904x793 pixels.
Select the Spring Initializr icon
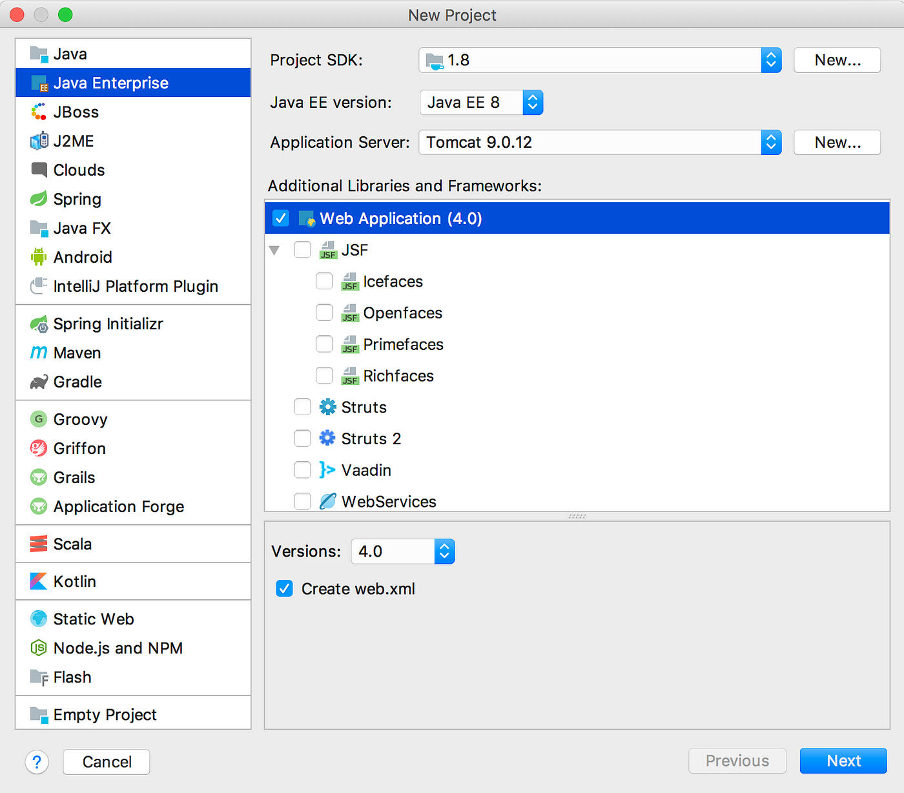[x=39, y=324]
